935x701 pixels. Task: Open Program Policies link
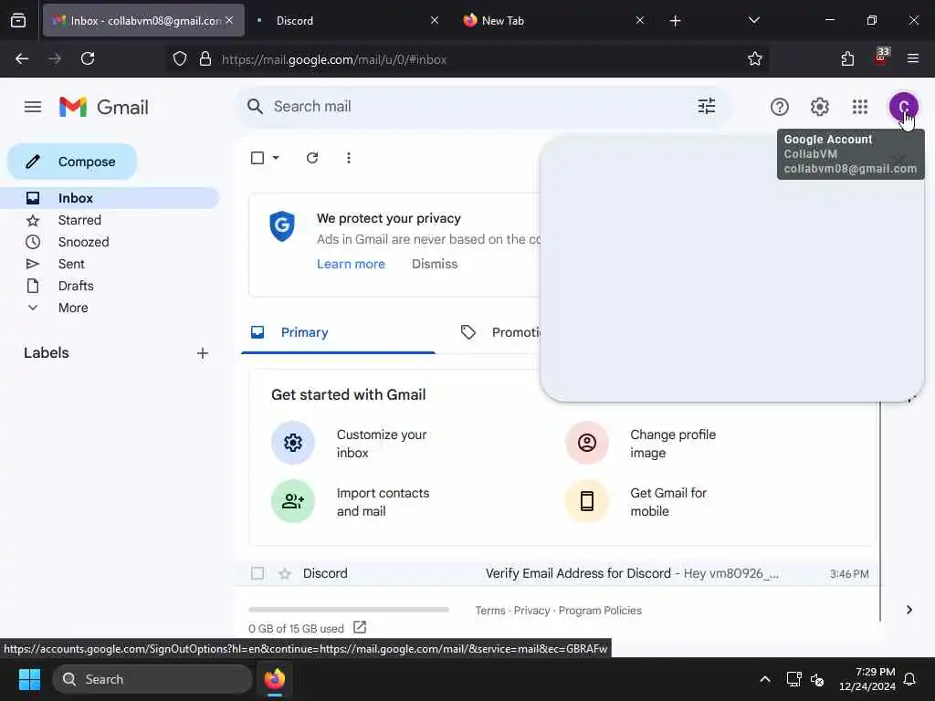click(x=600, y=611)
